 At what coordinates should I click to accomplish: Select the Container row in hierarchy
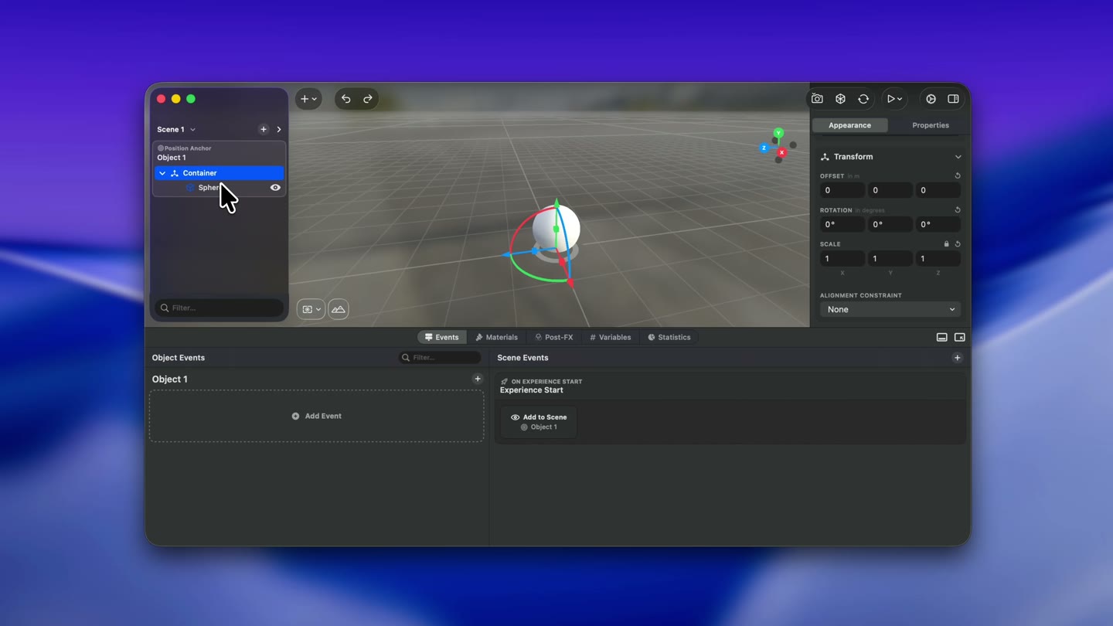(x=220, y=173)
